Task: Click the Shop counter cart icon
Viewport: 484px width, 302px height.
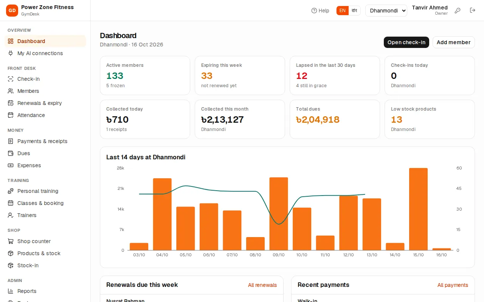Action: click(x=11, y=241)
